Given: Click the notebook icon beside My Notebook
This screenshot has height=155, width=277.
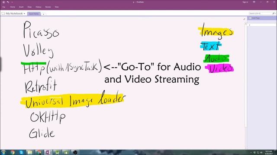Looking at the screenshot, I should (3, 13).
